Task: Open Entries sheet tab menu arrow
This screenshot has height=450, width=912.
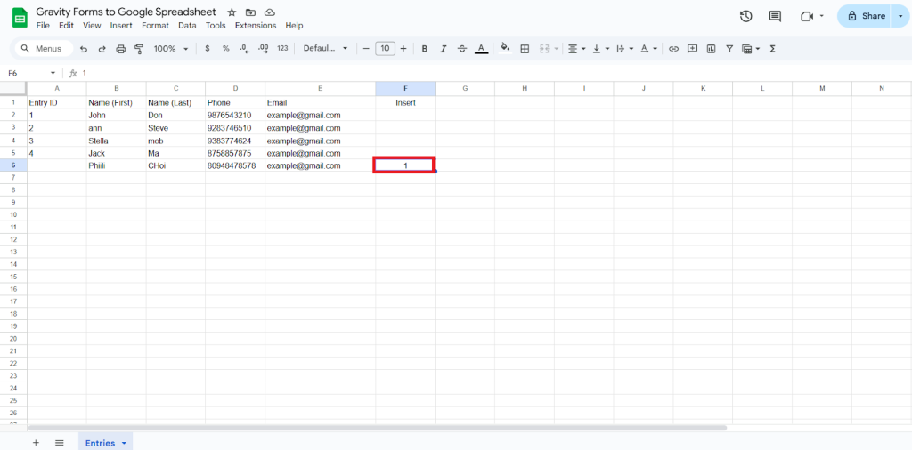Action: click(x=124, y=443)
